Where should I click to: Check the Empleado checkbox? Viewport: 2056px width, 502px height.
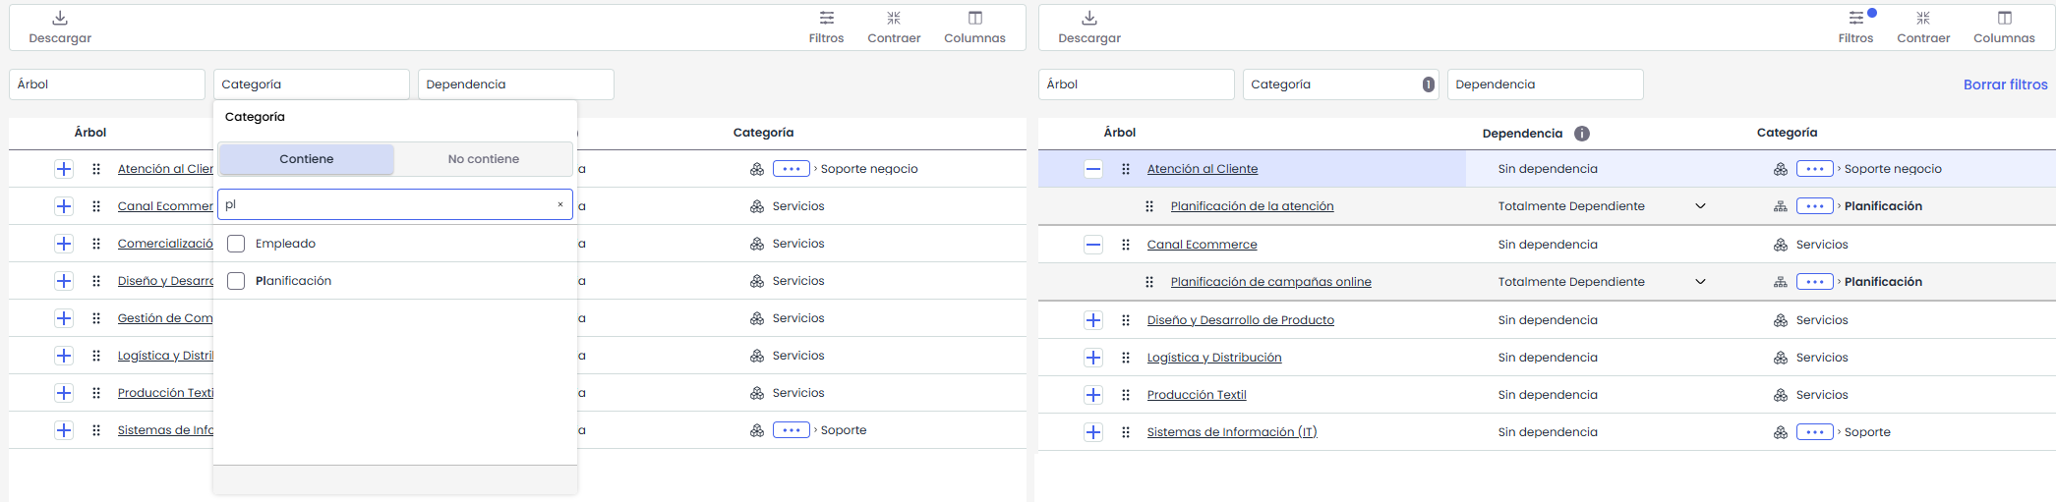[x=236, y=244]
